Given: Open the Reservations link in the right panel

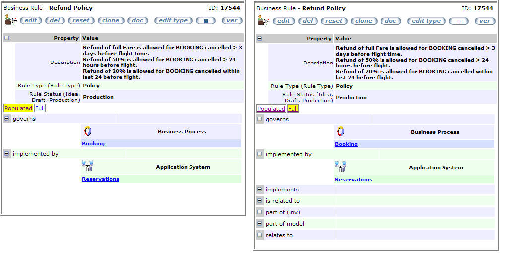Looking at the screenshot, I should (x=353, y=180).
